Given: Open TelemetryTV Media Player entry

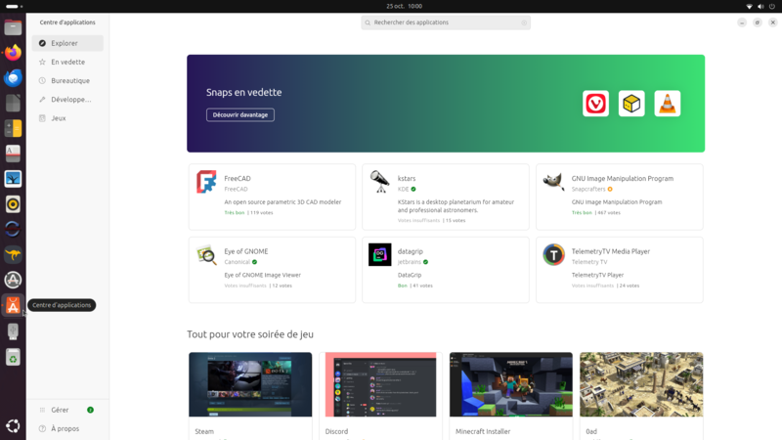Looking at the screenshot, I should pos(620,270).
